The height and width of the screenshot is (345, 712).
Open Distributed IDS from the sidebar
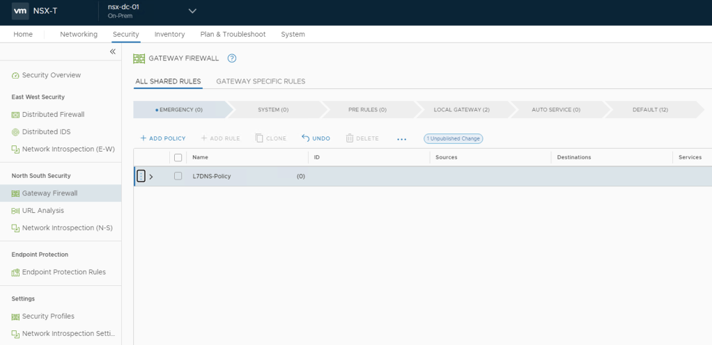[46, 132]
